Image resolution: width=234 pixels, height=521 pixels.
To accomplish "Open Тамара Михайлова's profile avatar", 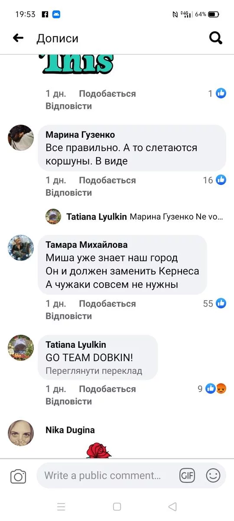I will point(21,248).
